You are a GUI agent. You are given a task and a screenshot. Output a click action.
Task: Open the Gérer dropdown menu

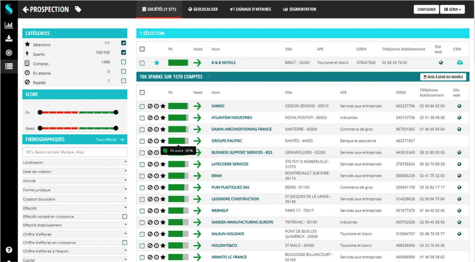453,9
